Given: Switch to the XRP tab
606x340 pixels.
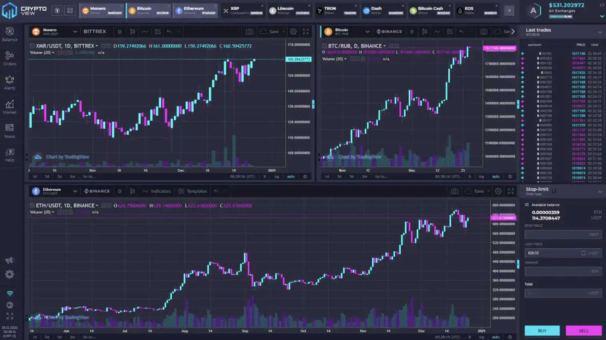Looking at the screenshot, I should point(243,10).
